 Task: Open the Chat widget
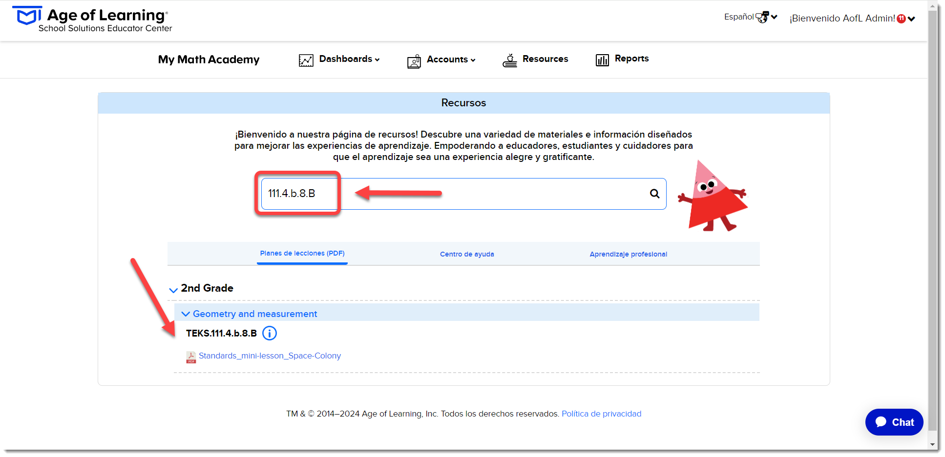(x=894, y=422)
